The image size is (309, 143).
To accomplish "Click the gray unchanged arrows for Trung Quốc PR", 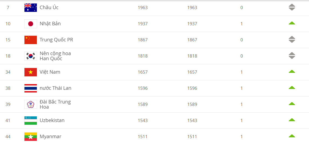I will tap(292, 40).
